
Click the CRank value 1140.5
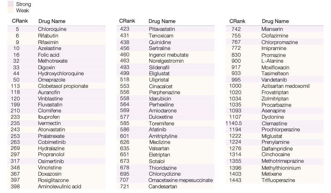pos(233,123)
